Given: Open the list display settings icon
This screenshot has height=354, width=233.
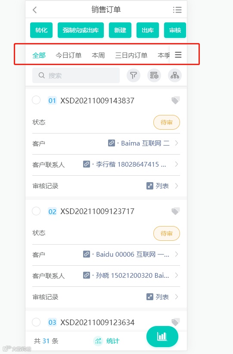Looking at the screenshot, I should [x=154, y=75].
